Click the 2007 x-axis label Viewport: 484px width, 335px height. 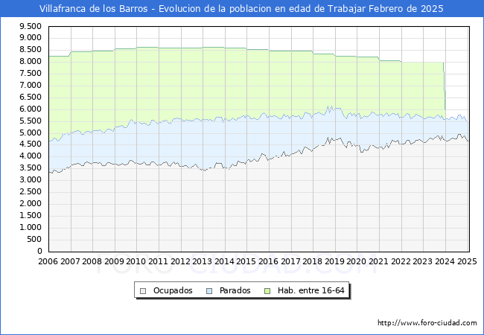(70, 261)
